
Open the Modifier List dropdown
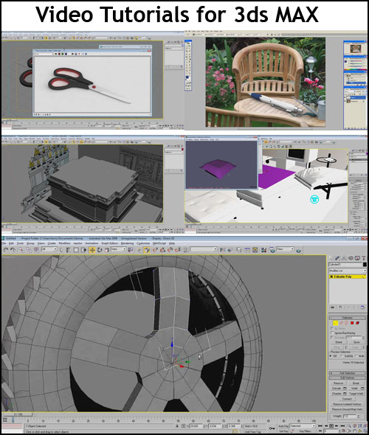(347, 271)
